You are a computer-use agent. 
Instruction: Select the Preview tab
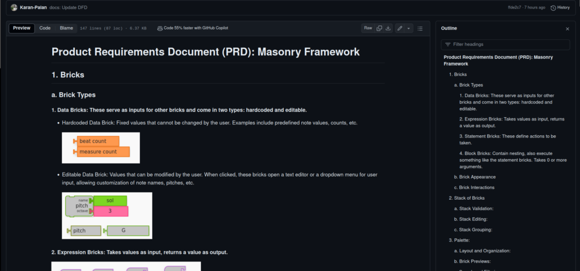22,28
